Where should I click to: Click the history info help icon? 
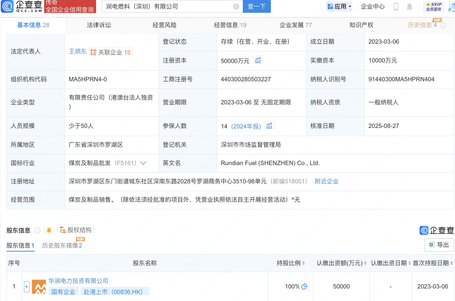pyautogui.click(x=443, y=25)
